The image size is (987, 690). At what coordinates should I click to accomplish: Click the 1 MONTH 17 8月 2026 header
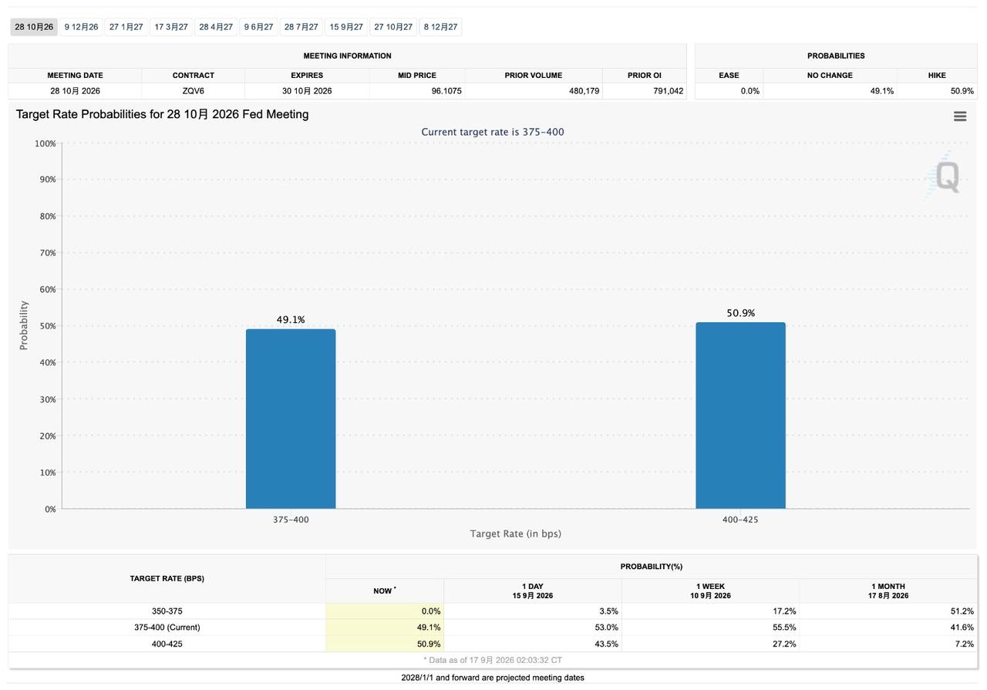888,591
